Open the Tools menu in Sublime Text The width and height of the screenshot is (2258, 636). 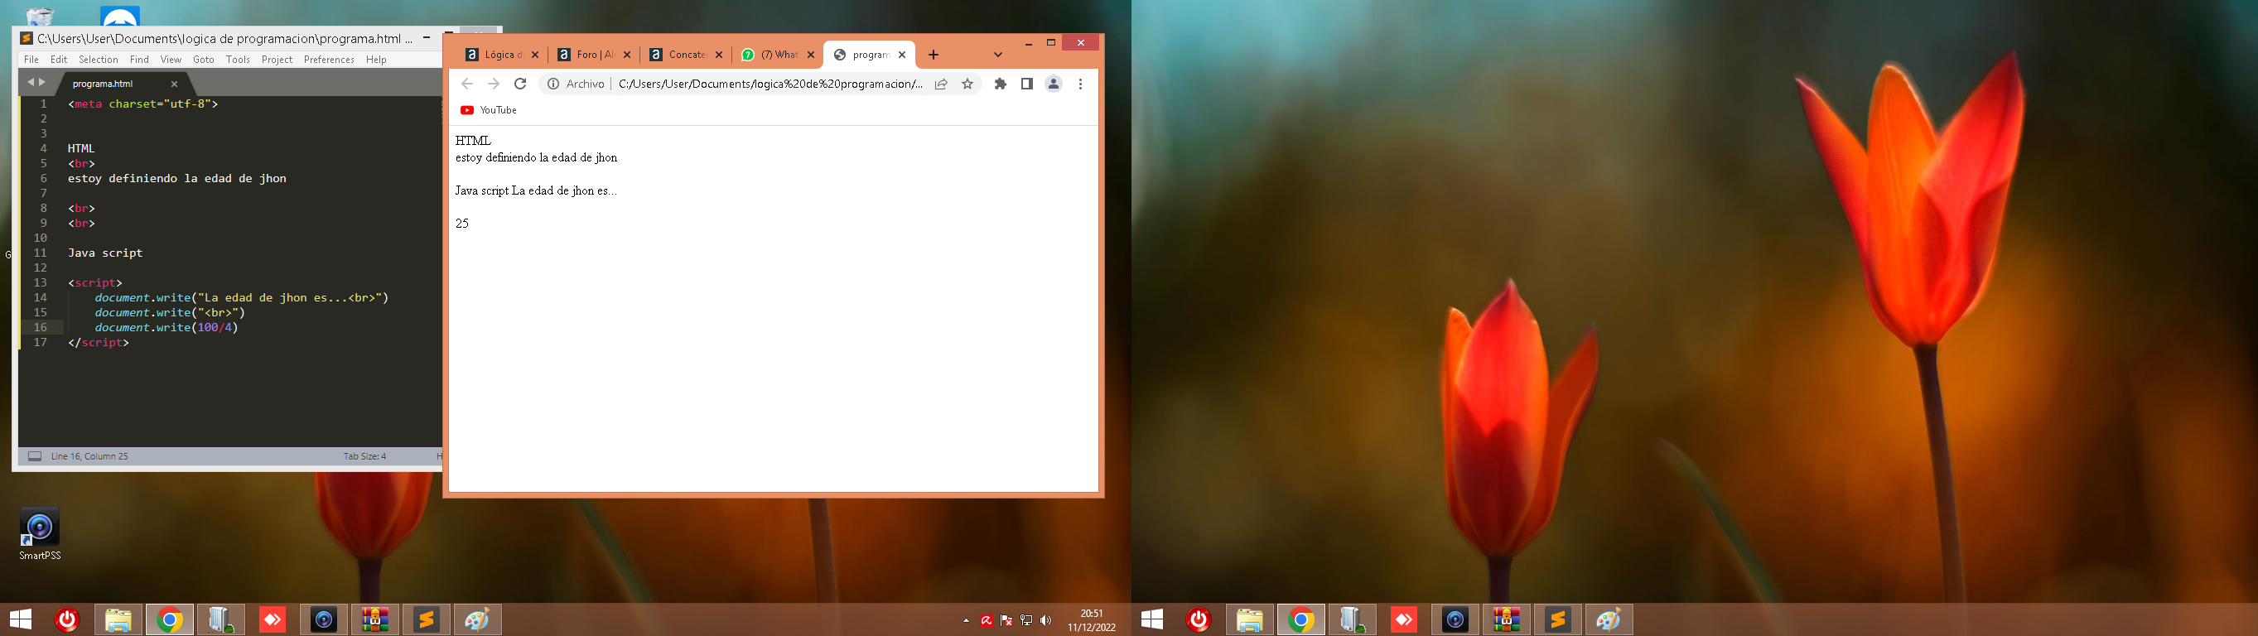pyautogui.click(x=238, y=60)
